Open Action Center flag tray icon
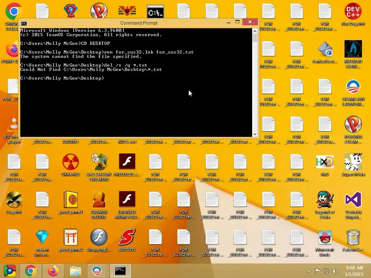Image resolution: width=371 pixels, height=278 pixels. point(317,271)
